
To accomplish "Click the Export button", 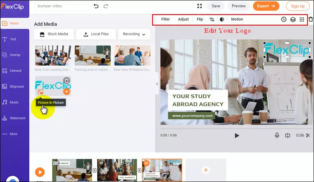I will (x=266, y=6).
